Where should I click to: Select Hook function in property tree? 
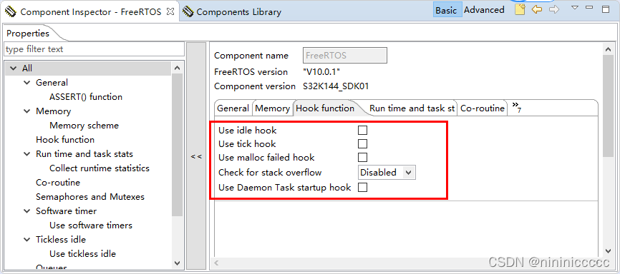click(x=65, y=140)
